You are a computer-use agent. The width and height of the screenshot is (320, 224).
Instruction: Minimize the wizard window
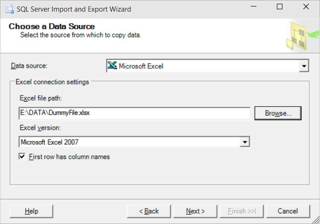pos(254,6)
